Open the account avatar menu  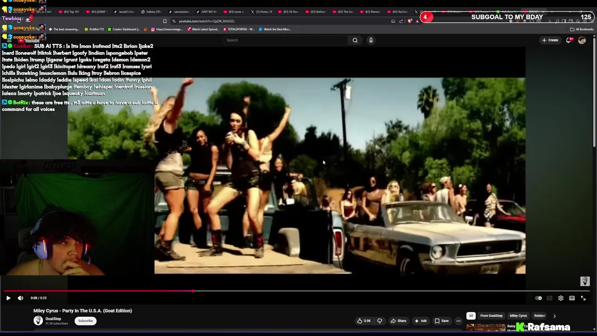[x=582, y=40]
